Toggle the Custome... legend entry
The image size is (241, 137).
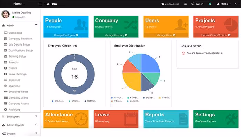coord(134,101)
